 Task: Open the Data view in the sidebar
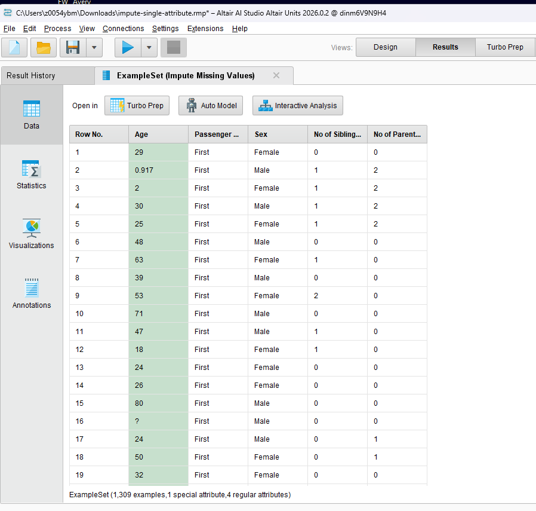coord(32,115)
